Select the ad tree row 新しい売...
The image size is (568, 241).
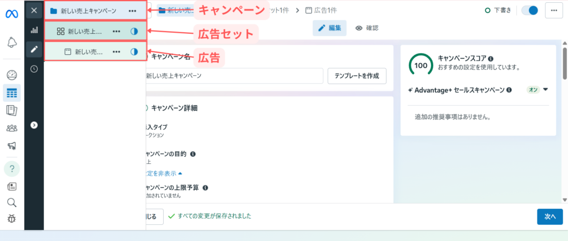point(95,52)
